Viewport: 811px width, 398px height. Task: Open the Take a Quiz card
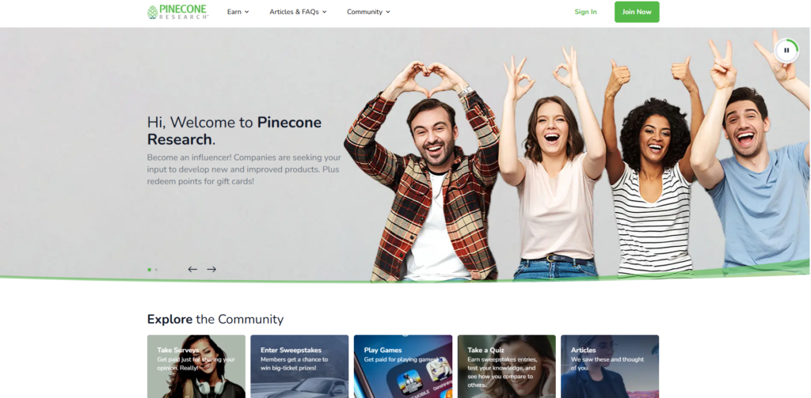[506, 366]
